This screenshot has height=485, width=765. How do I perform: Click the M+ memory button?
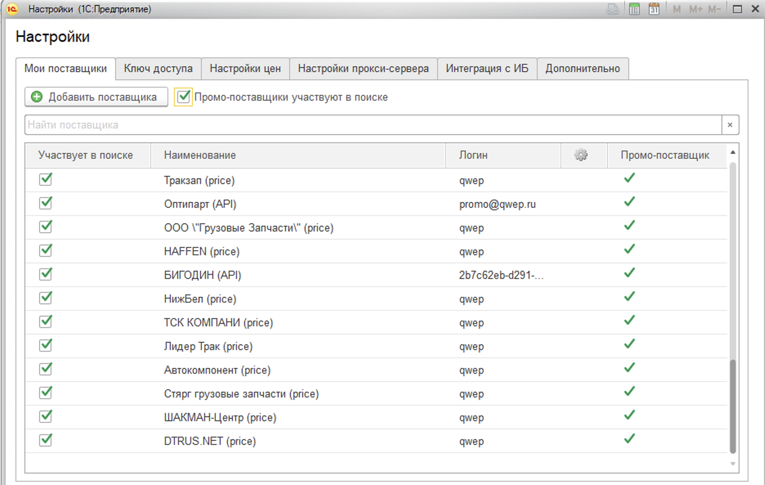[x=696, y=9]
